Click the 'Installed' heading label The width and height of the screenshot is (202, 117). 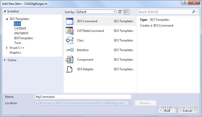(x=13, y=11)
